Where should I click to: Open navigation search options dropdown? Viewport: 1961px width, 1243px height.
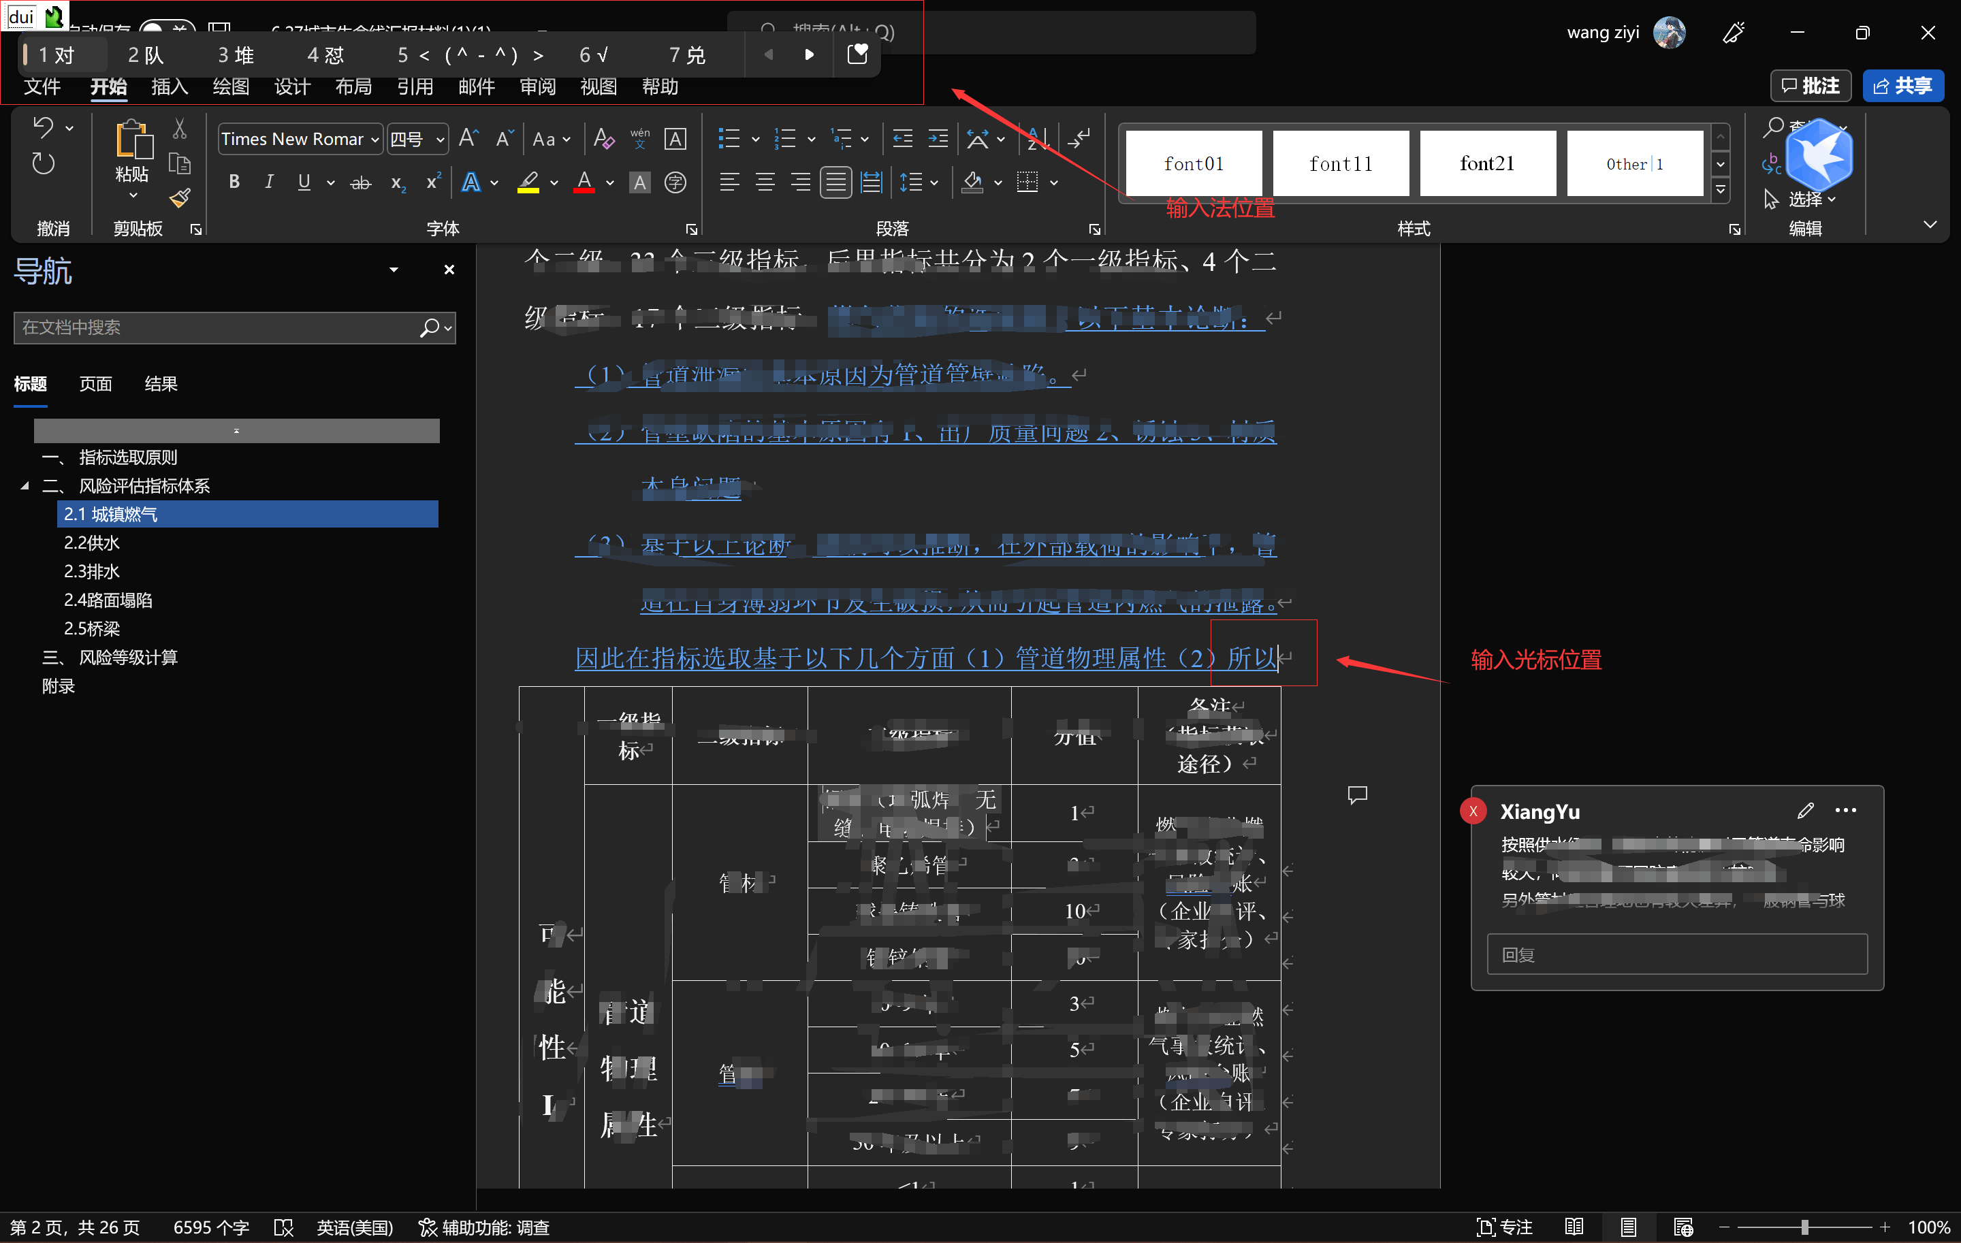point(448,328)
